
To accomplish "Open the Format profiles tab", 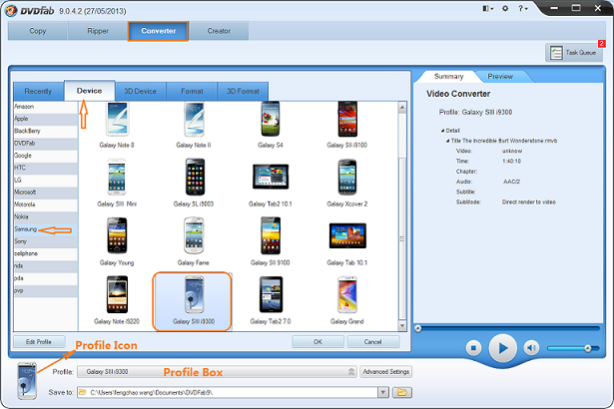I will (192, 91).
